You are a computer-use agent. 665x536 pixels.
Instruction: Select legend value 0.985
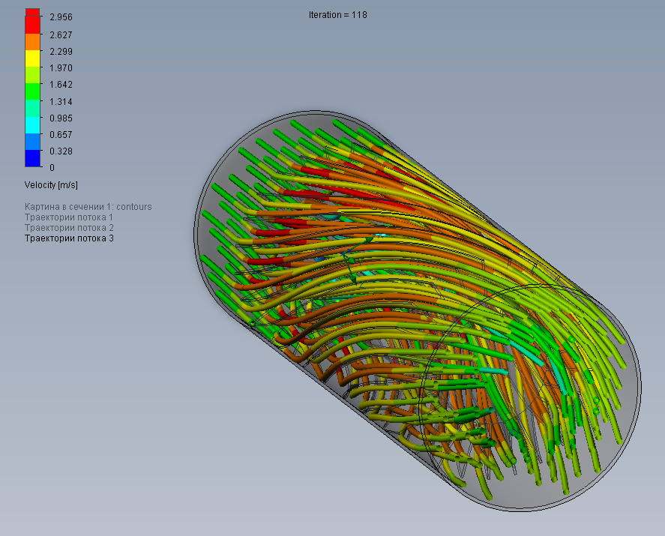(61, 118)
